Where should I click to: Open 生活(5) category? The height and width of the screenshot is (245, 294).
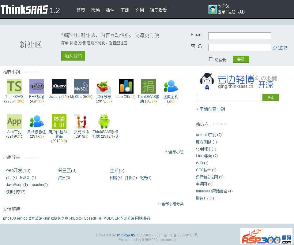pyautogui.click(x=117, y=170)
